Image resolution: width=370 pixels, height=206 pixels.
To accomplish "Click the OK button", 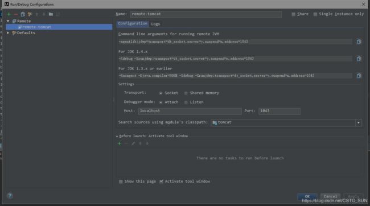I will (x=307, y=196).
